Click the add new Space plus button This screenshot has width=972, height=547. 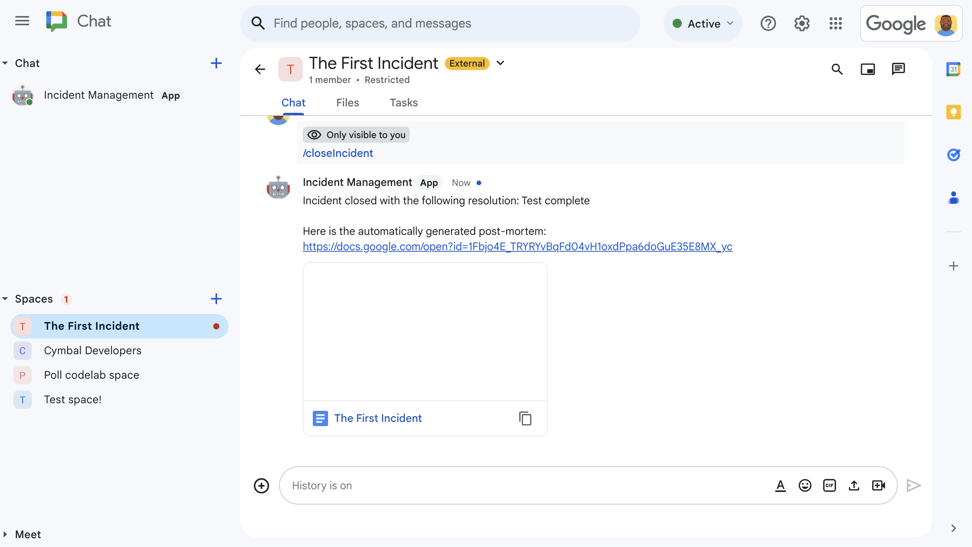click(x=216, y=298)
